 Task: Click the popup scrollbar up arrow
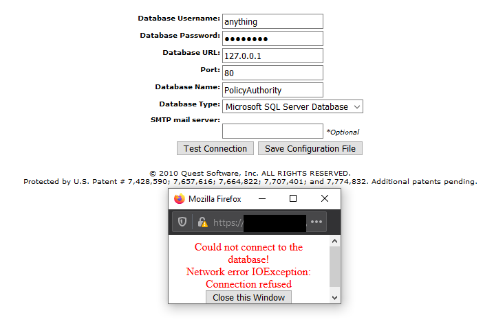tap(334, 241)
